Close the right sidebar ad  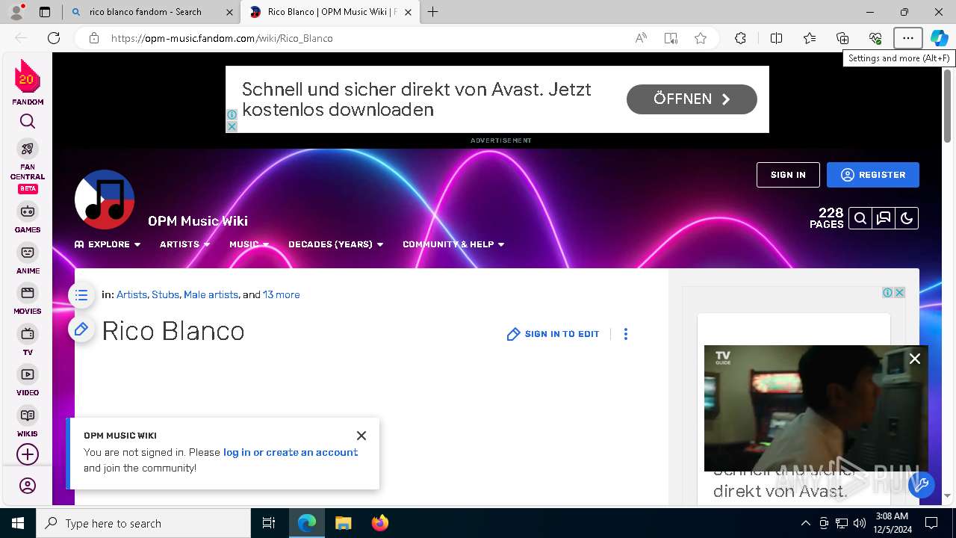[x=900, y=292]
